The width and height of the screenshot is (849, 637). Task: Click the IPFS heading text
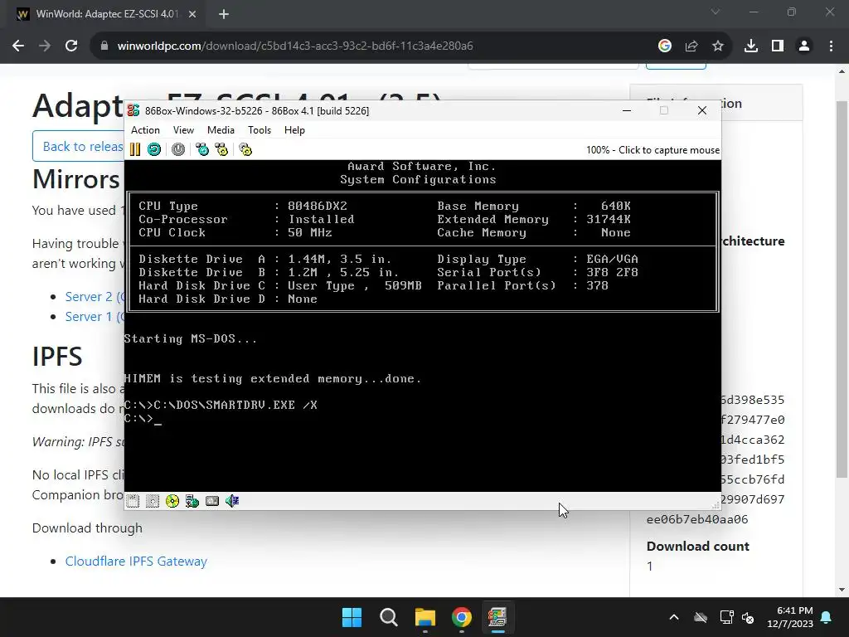click(x=57, y=357)
